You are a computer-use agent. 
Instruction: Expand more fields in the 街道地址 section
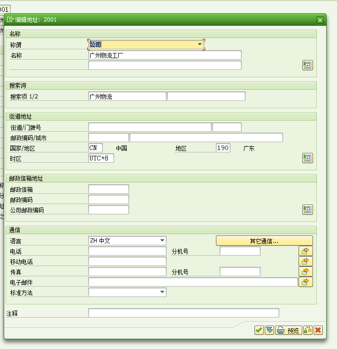tap(307, 158)
